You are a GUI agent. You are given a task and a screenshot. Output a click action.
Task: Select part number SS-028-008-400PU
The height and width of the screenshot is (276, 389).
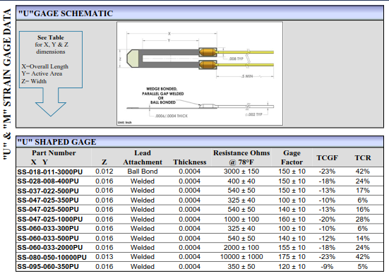tap(48, 181)
